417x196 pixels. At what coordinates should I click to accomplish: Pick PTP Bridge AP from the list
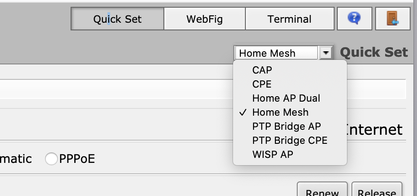(286, 126)
